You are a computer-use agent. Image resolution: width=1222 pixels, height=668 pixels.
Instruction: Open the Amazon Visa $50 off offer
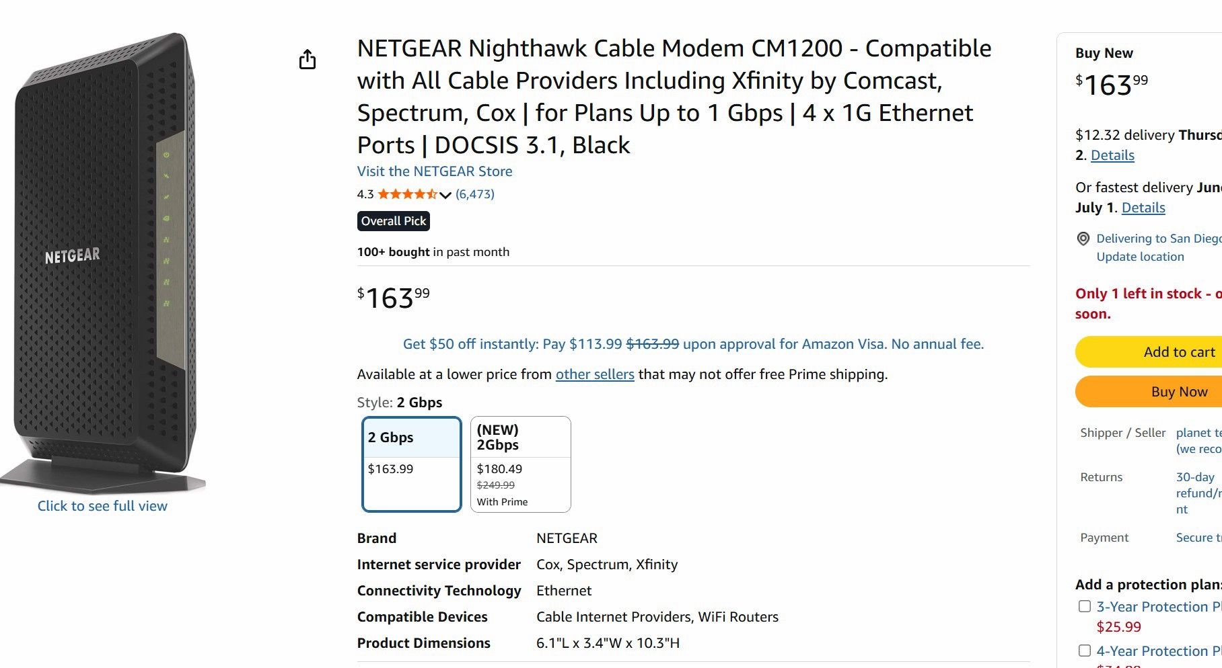693,344
